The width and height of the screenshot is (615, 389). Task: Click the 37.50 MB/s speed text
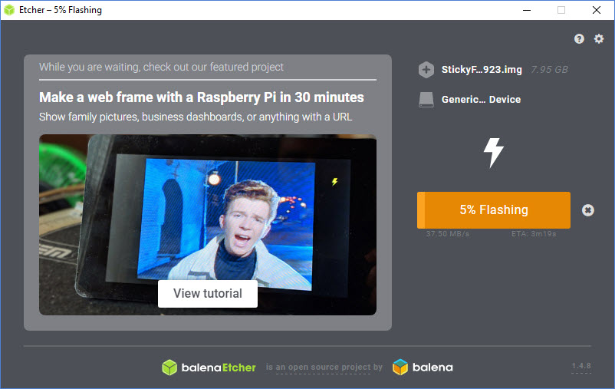point(448,233)
